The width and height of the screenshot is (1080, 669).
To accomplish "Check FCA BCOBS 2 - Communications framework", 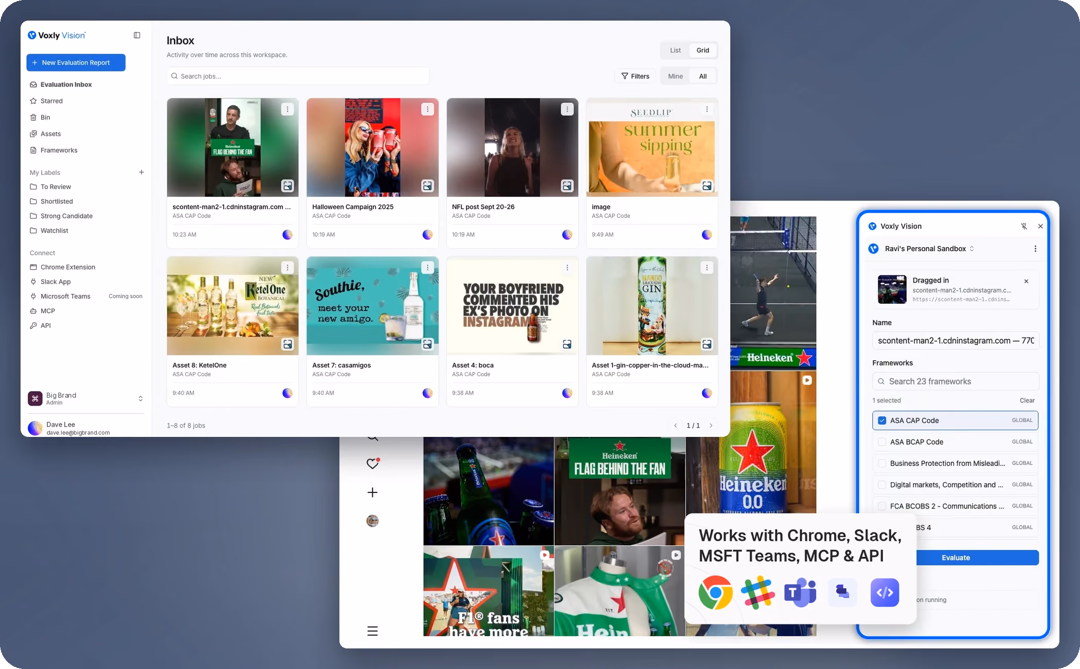I will [x=882, y=506].
